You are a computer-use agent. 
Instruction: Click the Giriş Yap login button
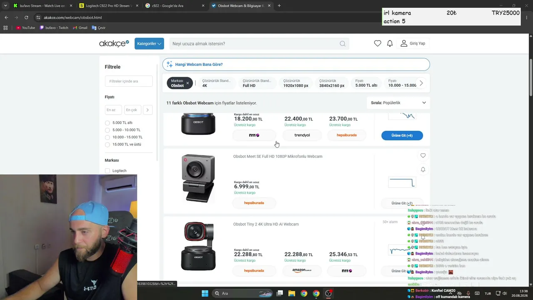[x=413, y=43]
